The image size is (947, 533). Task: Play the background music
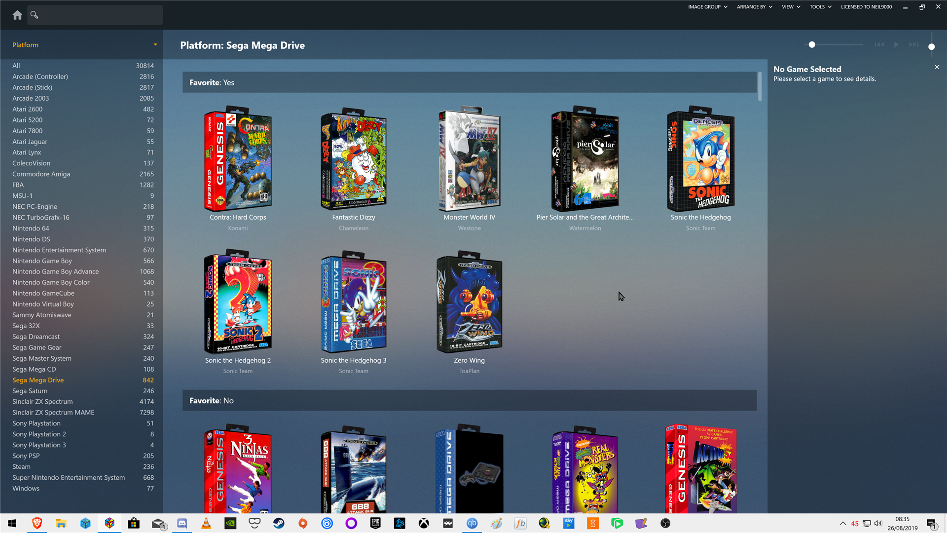[896, 44]
